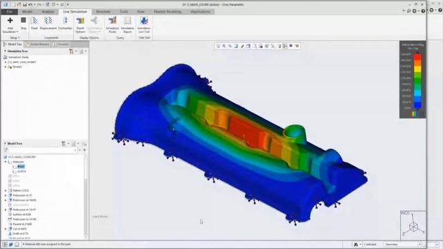Switch to the Model ribbon tab
This screenshot has width=443, height=249.
coord(27,12)
